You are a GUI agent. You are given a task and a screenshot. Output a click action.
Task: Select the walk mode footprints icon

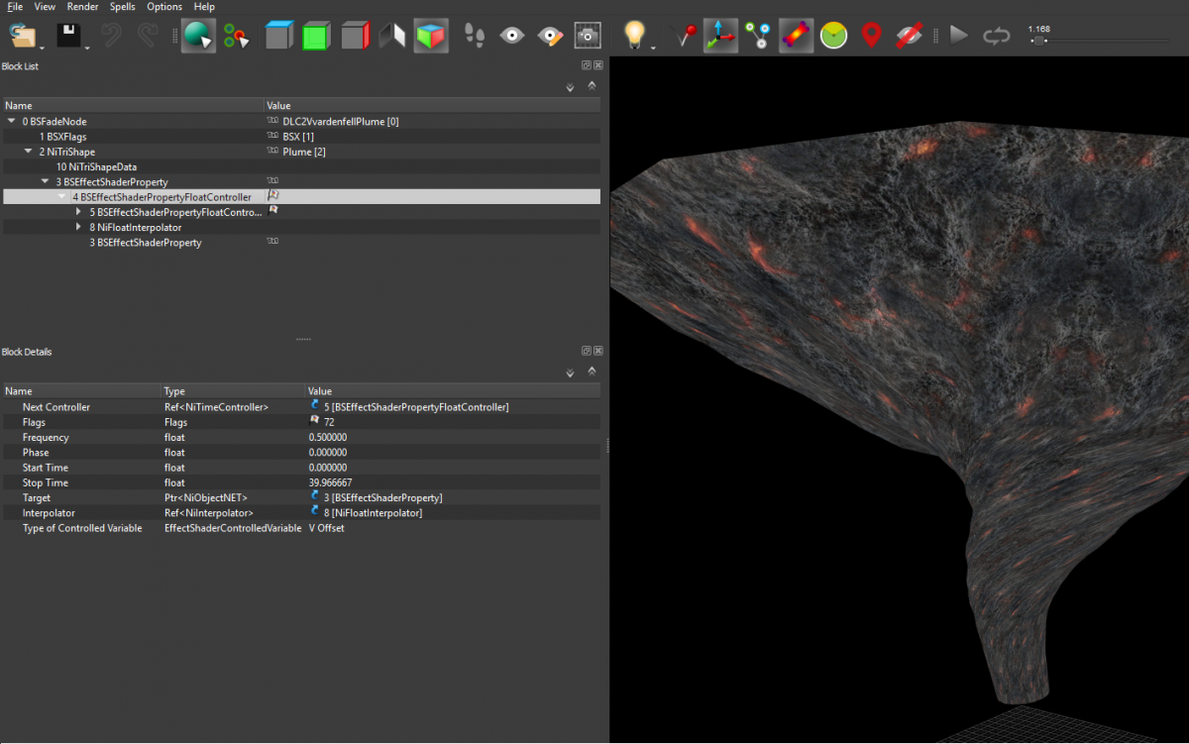475,37
